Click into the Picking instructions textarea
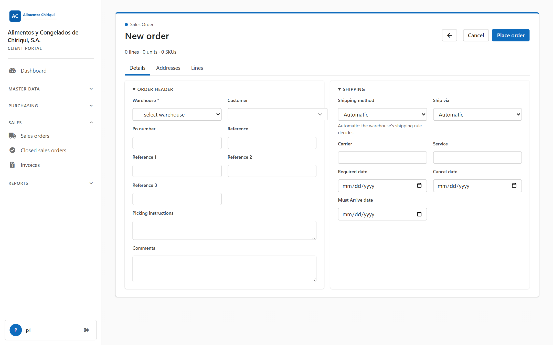Image resolution: width=553 pixels, height=345 pixels. tap(224, 230)
